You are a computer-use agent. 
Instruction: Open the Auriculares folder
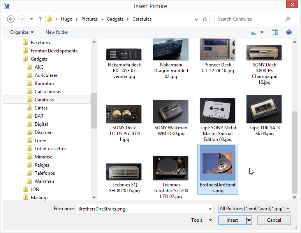46,75
